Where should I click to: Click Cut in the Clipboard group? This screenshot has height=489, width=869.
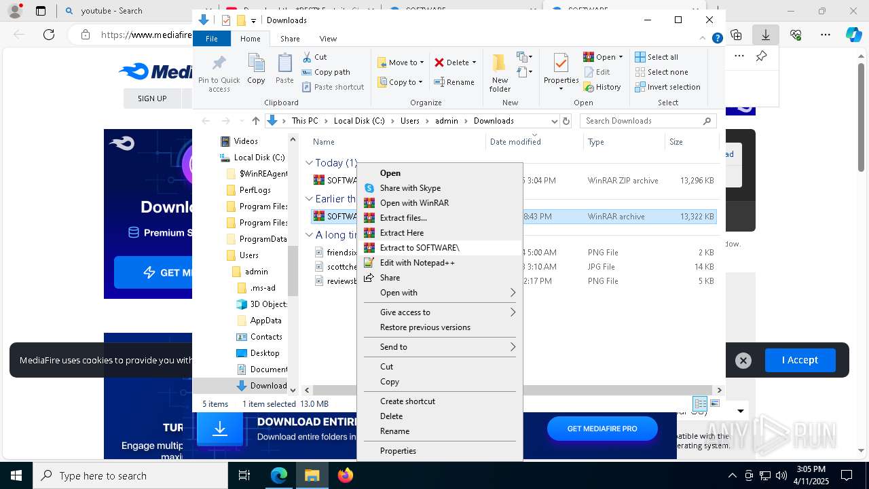click(314, 57)
